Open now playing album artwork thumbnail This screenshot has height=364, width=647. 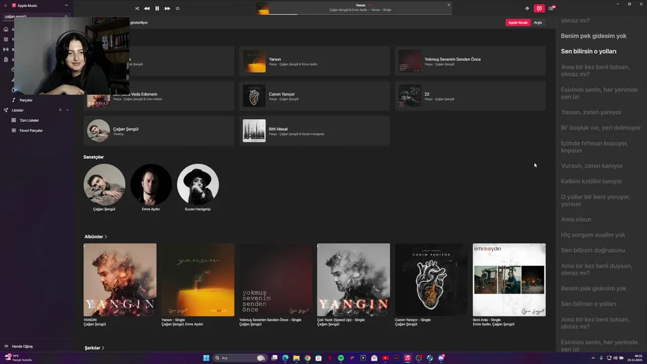262,9
